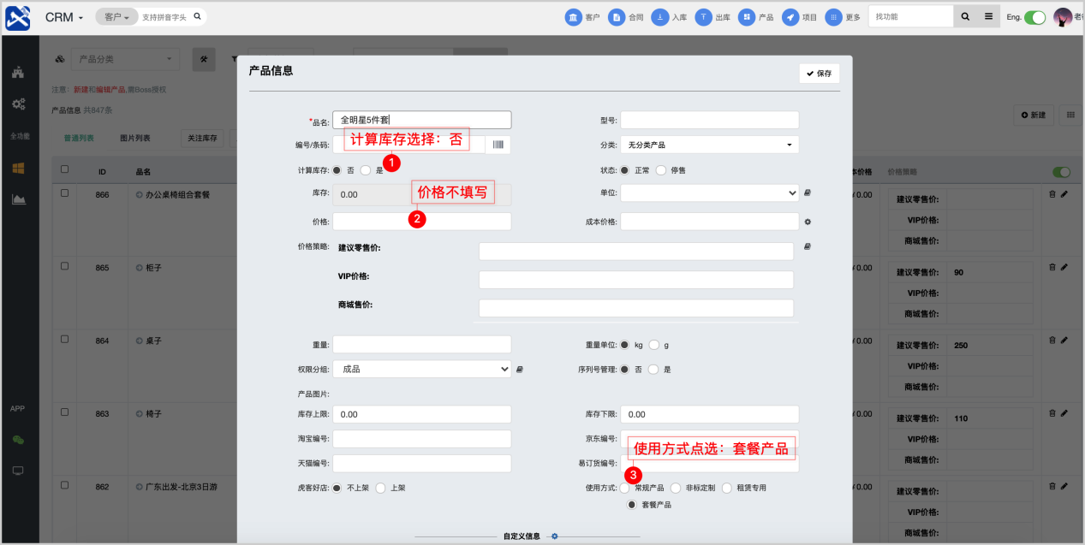Open the 出库 (stock-out) module icon
The width and height of the screenshot is (1085, 545).
(703, 17)
